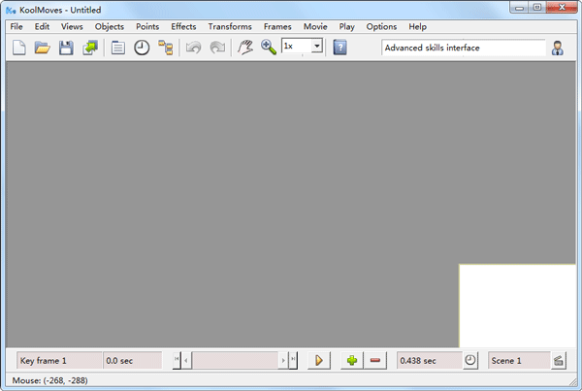Maximize the KoolMoves window
The image size is (582, 391).
coord(537,8)
